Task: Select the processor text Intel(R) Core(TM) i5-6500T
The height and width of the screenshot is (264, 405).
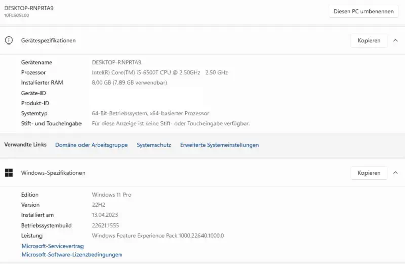Action: click(125, 73)
